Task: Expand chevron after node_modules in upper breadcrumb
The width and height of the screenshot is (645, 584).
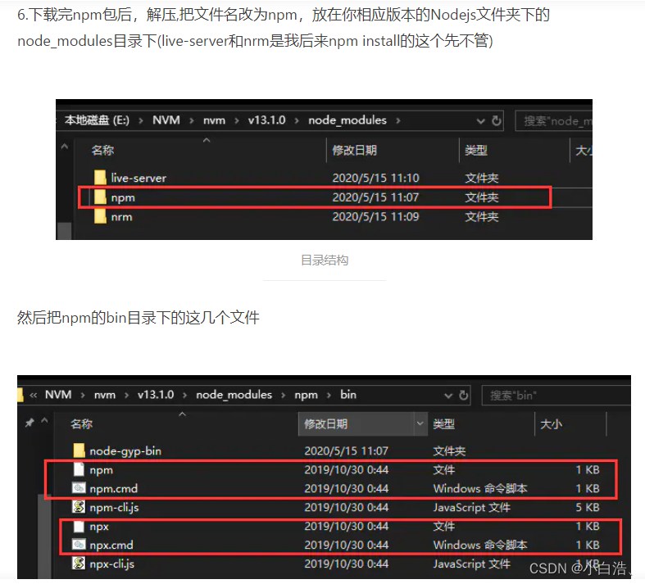Action: tap(398, 120)
